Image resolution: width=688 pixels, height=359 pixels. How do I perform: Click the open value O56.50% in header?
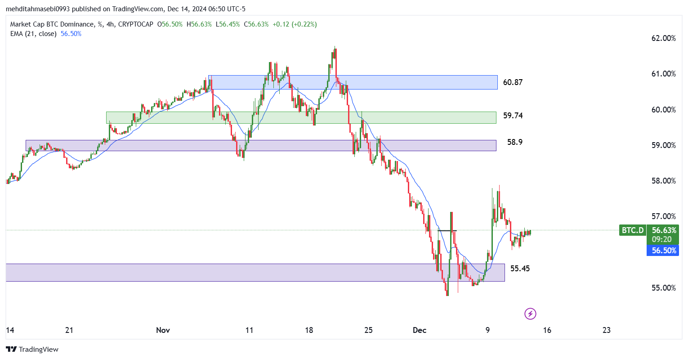pyautogui.click(x=170, y=24)
